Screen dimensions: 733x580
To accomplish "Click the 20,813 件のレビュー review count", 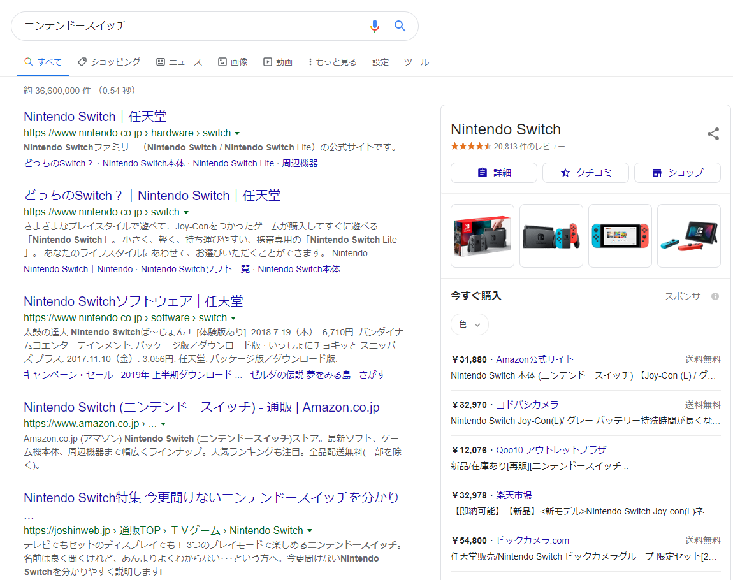I will (529, 147).
